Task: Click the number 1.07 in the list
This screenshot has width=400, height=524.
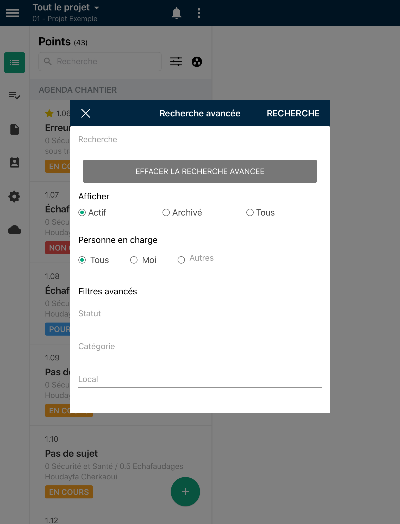Action: click(52, 195)
